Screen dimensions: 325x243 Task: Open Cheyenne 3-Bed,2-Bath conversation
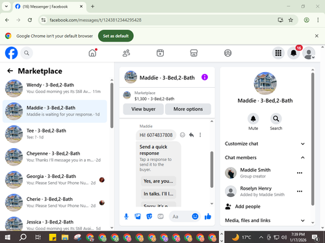coord(55,157)
